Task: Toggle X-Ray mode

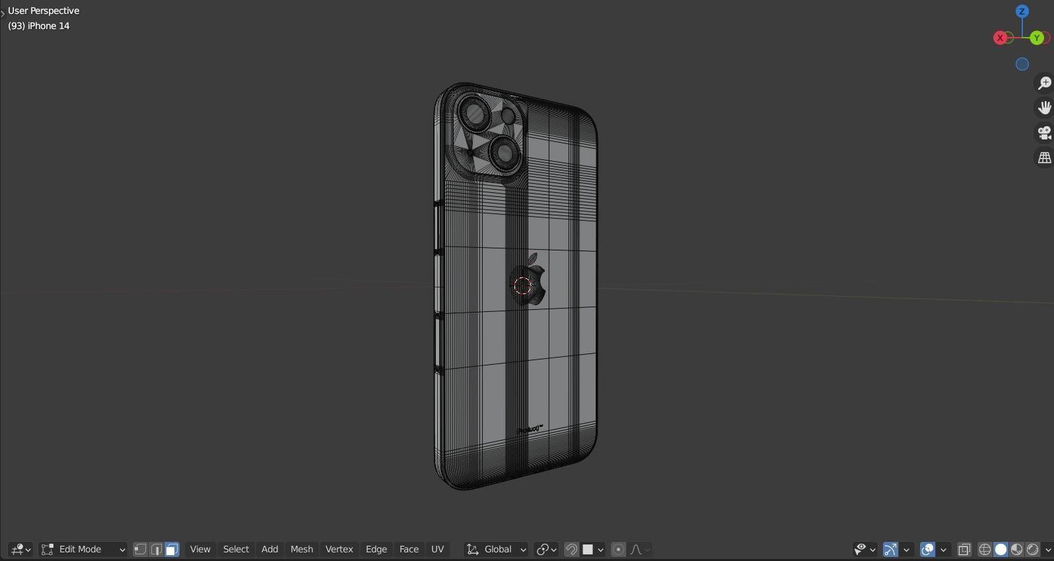Action: [964, 549]
